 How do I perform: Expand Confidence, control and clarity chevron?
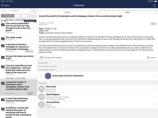pyautogui.click(x=35, y=113)
